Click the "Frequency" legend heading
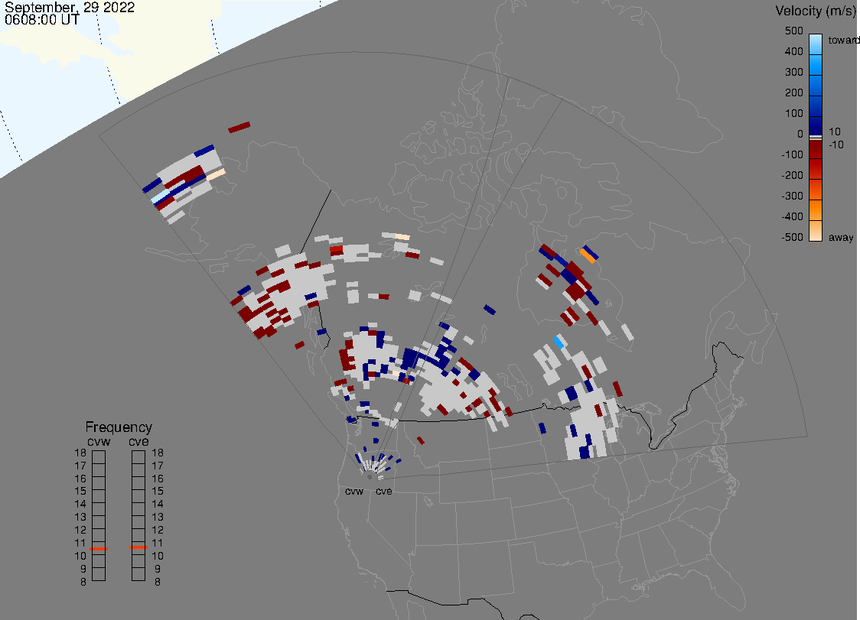860x620 pixels. point(119,427)
